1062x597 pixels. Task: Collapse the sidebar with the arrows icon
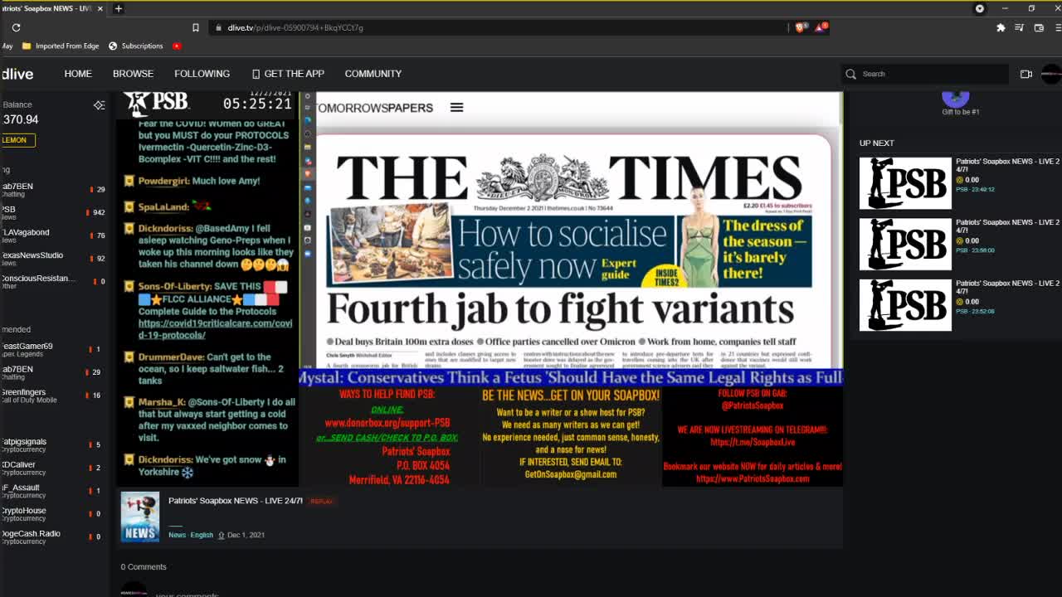point(100,105)
